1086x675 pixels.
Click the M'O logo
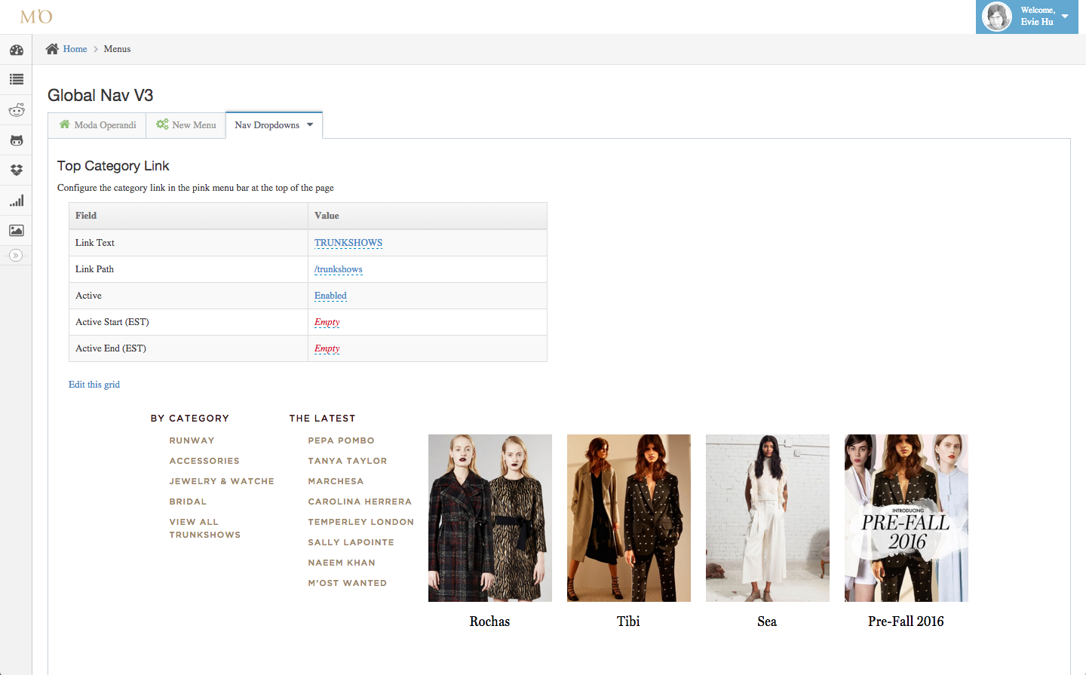[x=36, y=17]
